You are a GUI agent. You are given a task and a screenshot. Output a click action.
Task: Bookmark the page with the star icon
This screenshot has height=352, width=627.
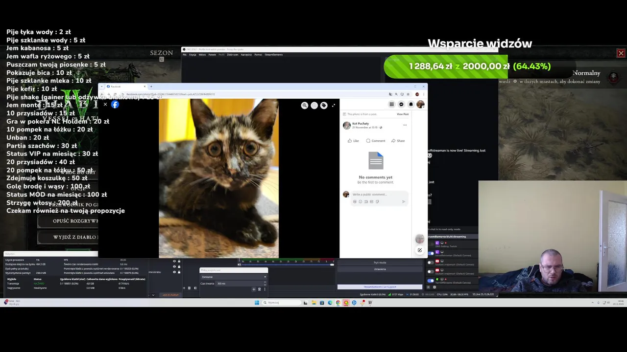pyautogui.click(x=408, y=94)
